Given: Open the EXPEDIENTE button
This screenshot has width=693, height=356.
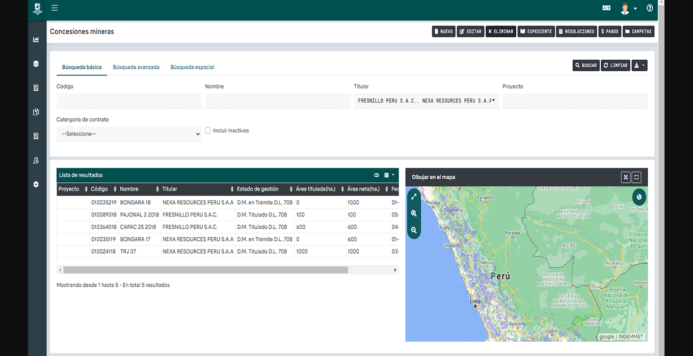Looking at the screenshot, I should pos(536,32).
